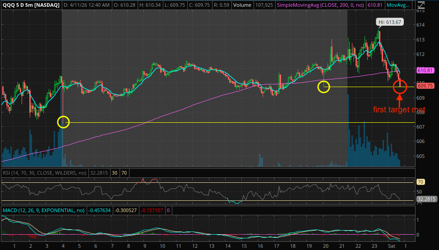
Task: Click the MACD zero line value 0
Action: 168,210
